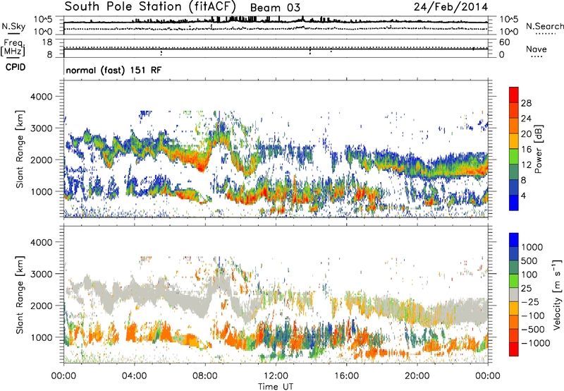
Task: Click the '12:00' time axis label
Action: tap(276, 376)
